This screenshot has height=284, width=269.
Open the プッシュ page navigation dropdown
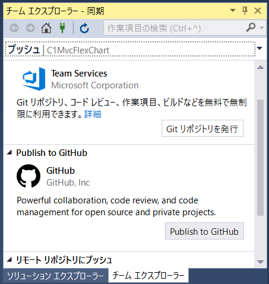tap(259, 48)
